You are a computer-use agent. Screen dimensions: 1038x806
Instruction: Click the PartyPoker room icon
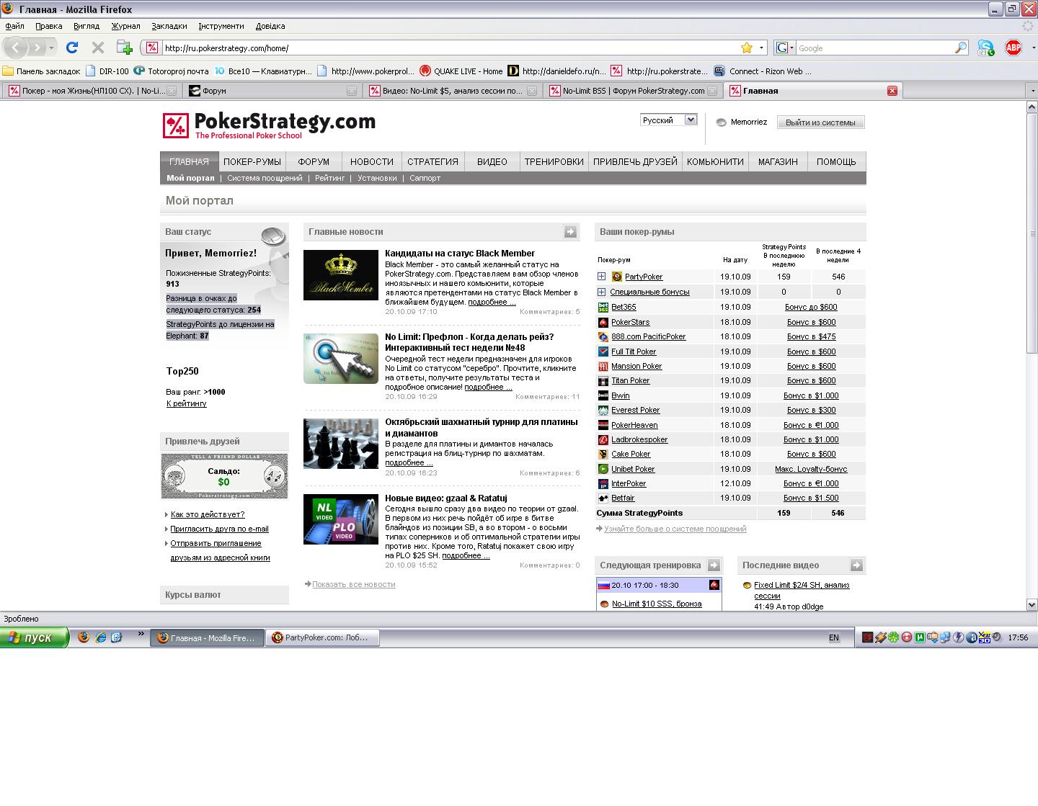point(617,277)
